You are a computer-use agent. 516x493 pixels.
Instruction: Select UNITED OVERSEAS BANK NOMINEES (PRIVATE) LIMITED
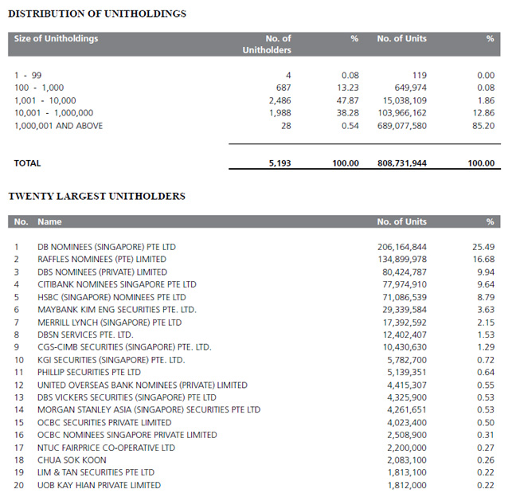click(143, 385)
